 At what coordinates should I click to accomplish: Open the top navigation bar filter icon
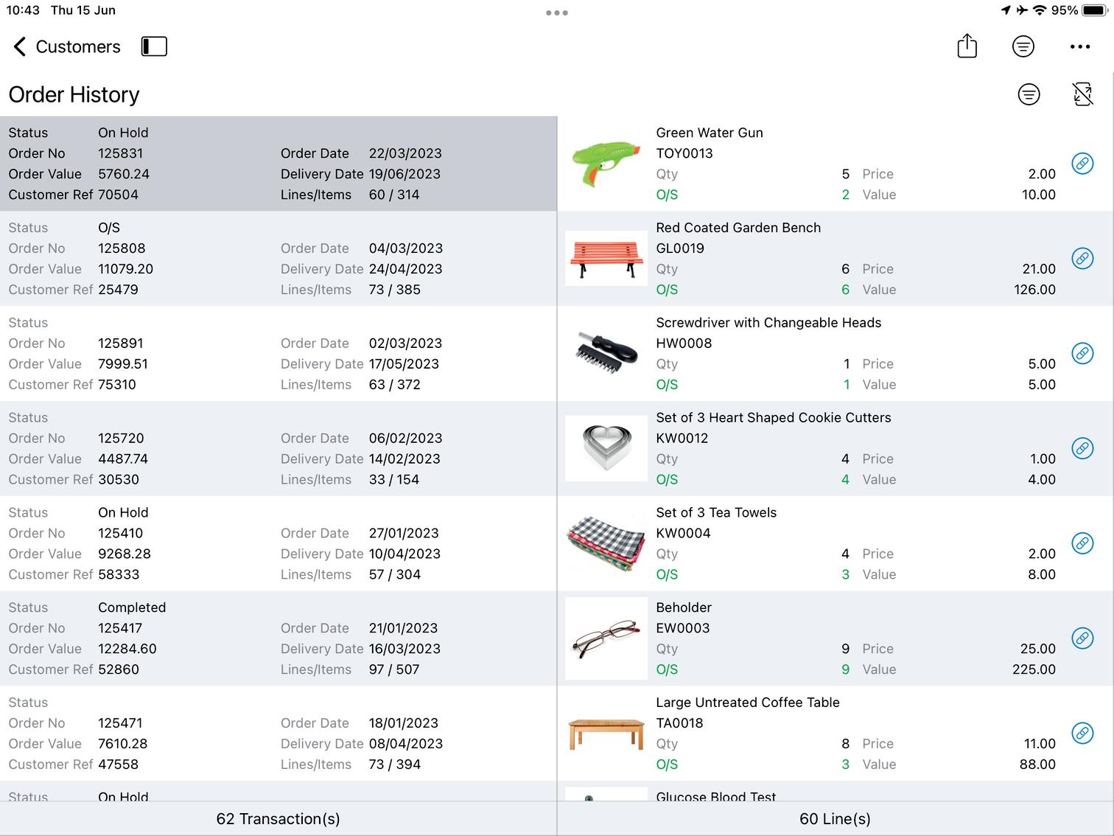[x=1023, y=46]
